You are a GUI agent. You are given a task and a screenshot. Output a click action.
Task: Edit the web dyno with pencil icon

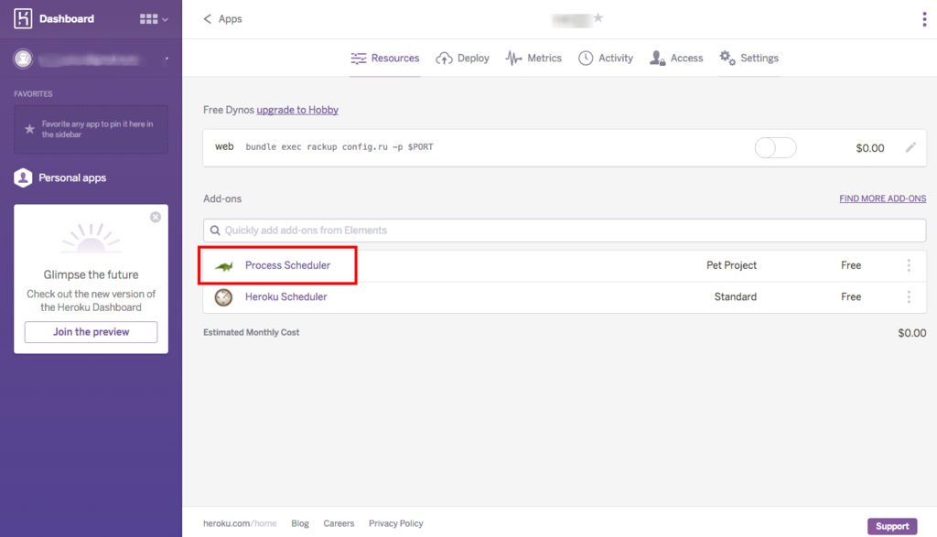[910, 147]
